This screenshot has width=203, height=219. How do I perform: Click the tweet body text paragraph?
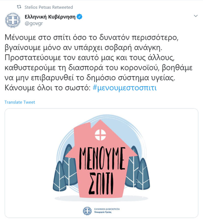tap(98, 63)
